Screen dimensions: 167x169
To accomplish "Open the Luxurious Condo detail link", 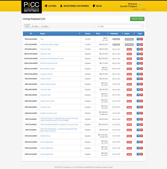I will coord(46,74).
